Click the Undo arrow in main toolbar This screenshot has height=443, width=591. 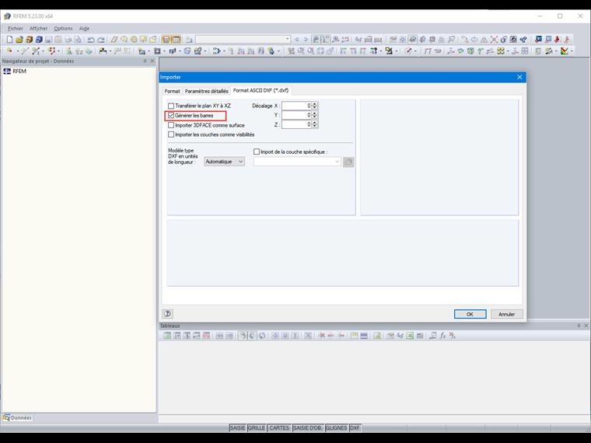click(91, 40)
